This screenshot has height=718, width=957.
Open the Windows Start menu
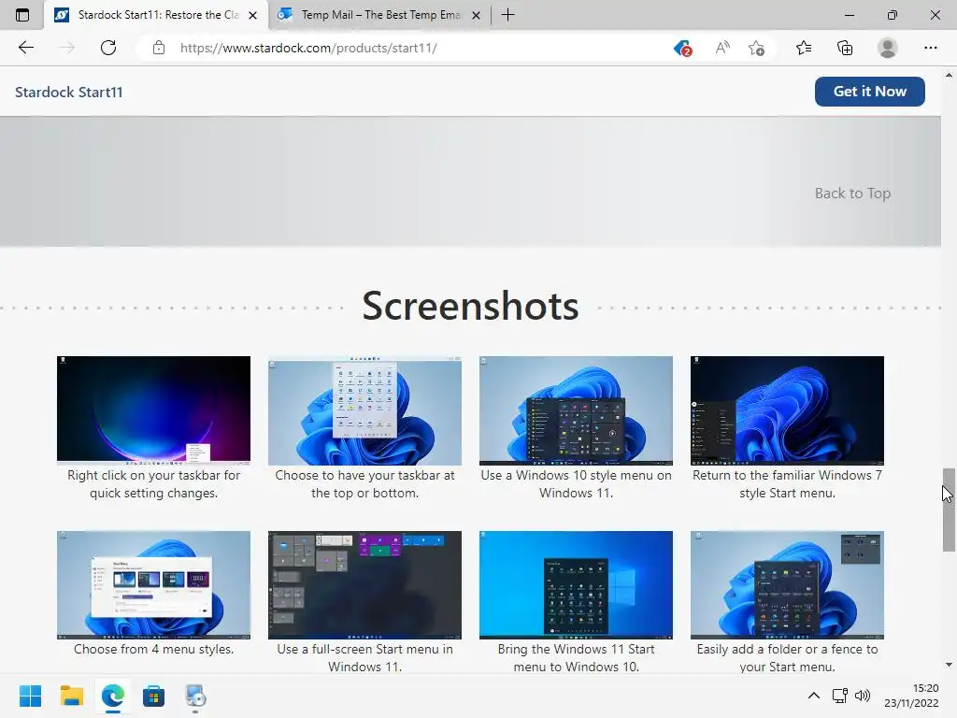point(30,696)
